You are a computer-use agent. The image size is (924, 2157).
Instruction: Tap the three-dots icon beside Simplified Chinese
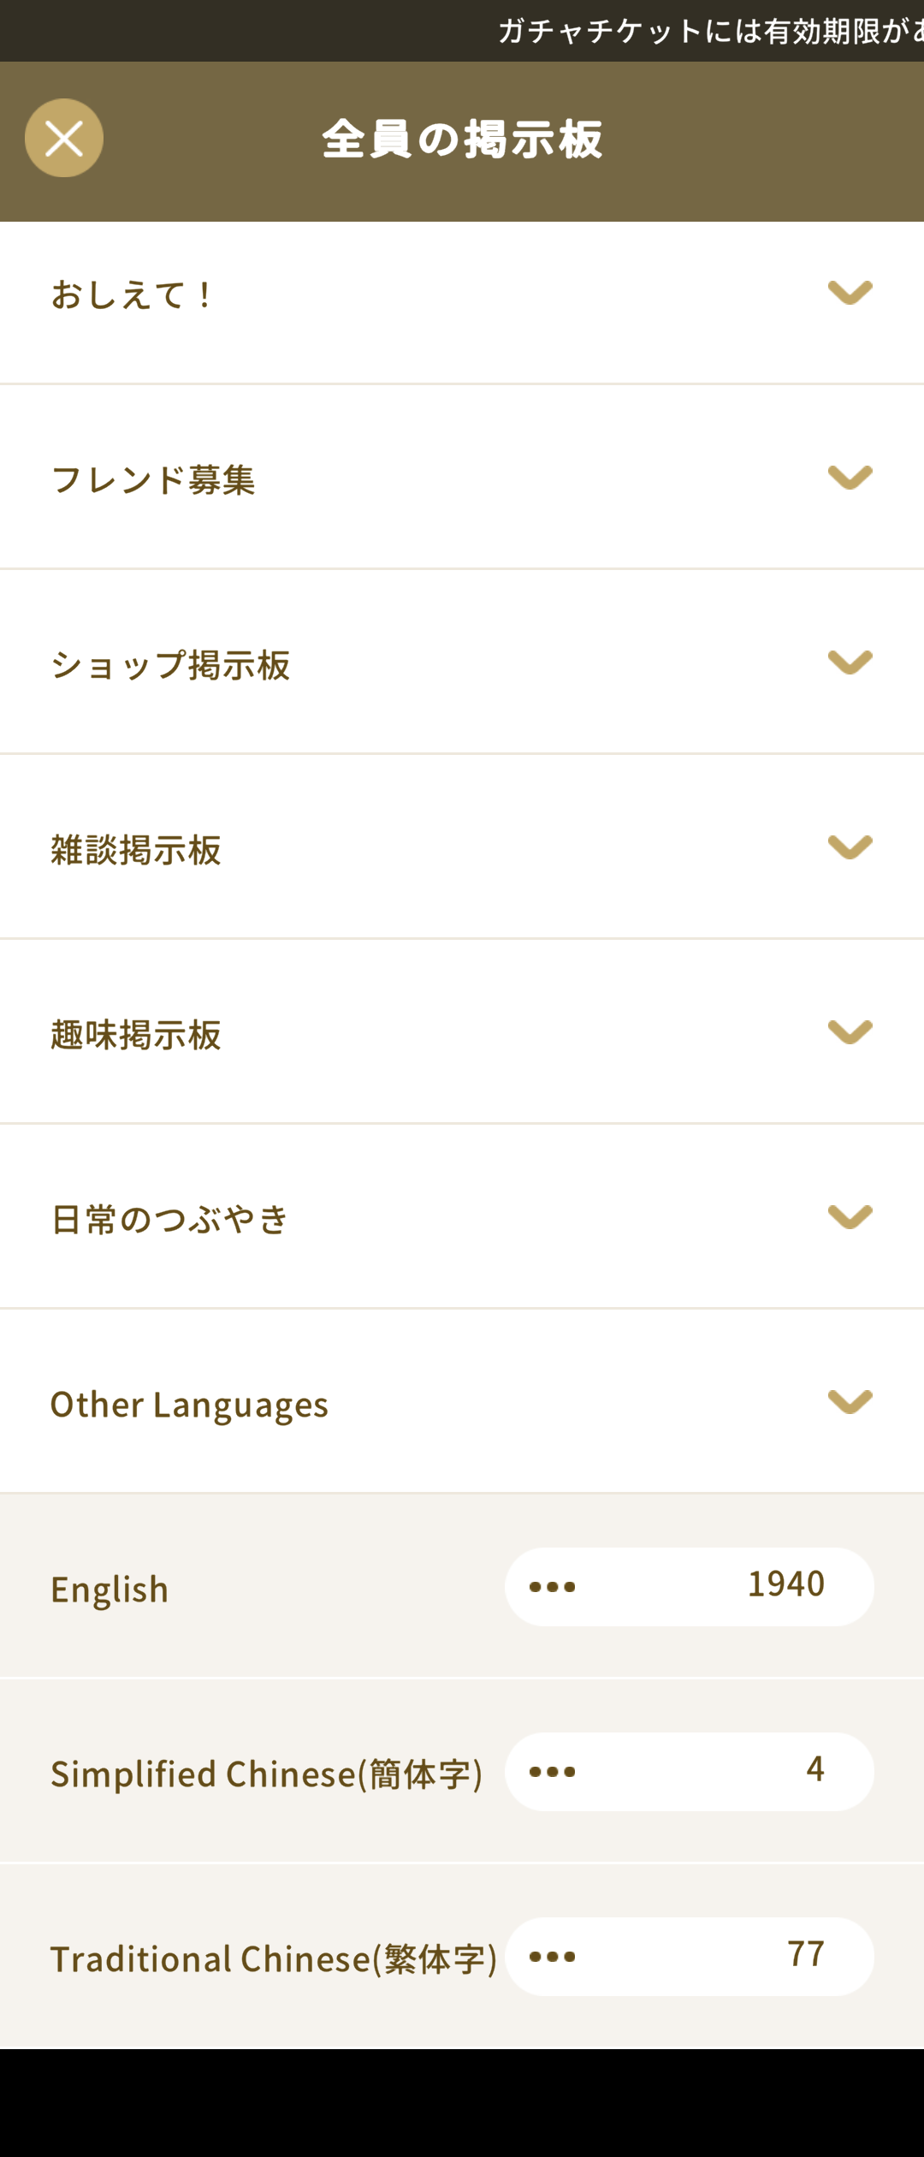tap(552, 1772)
